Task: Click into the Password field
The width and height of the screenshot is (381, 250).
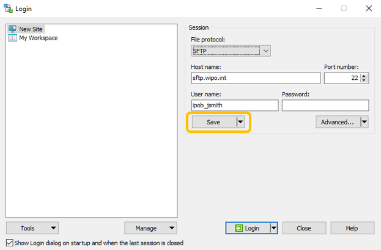Action: [325, 105]
